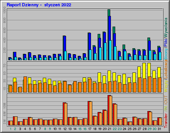This screenshot has height=133, width=170.
Task: Click the cyan pages bar for day 20
Action: click(105, 52)
